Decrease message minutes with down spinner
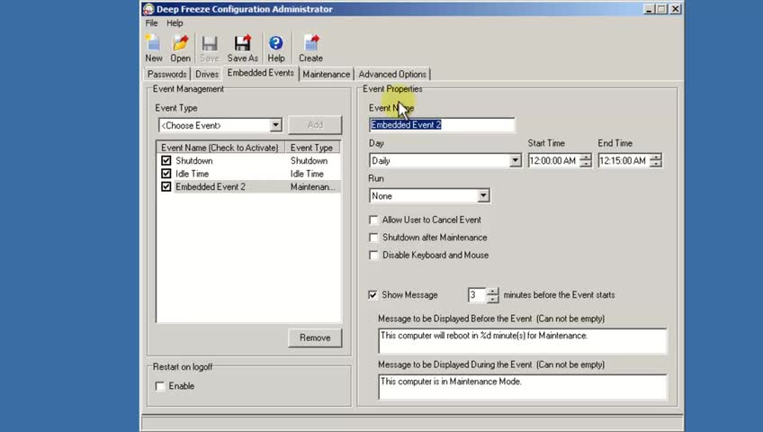The width and height of the screenshot is (763, 432). [x=492, y=299]
